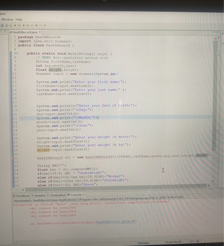This screenshot has width=224, height=246.
Task: Click the highlighted 'weight' on line 9
Action: pyautogui.click(x=55, y=70)
